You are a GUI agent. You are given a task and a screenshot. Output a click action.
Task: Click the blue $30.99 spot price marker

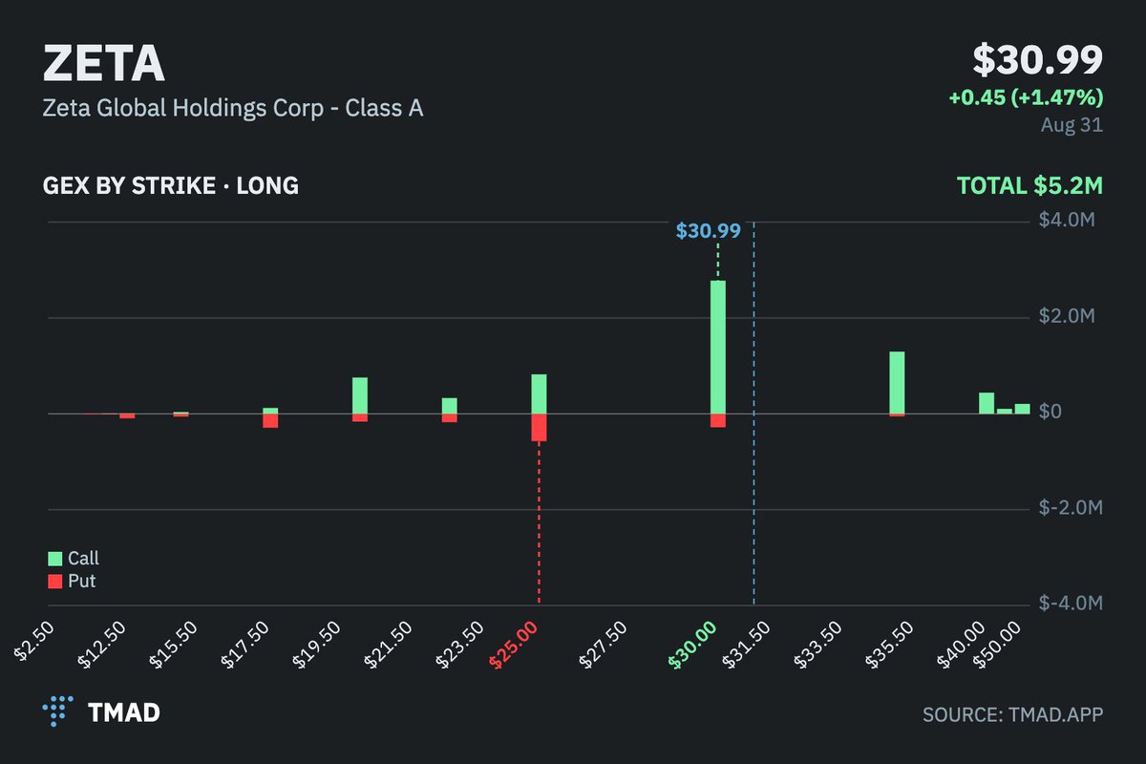point(709,231)
